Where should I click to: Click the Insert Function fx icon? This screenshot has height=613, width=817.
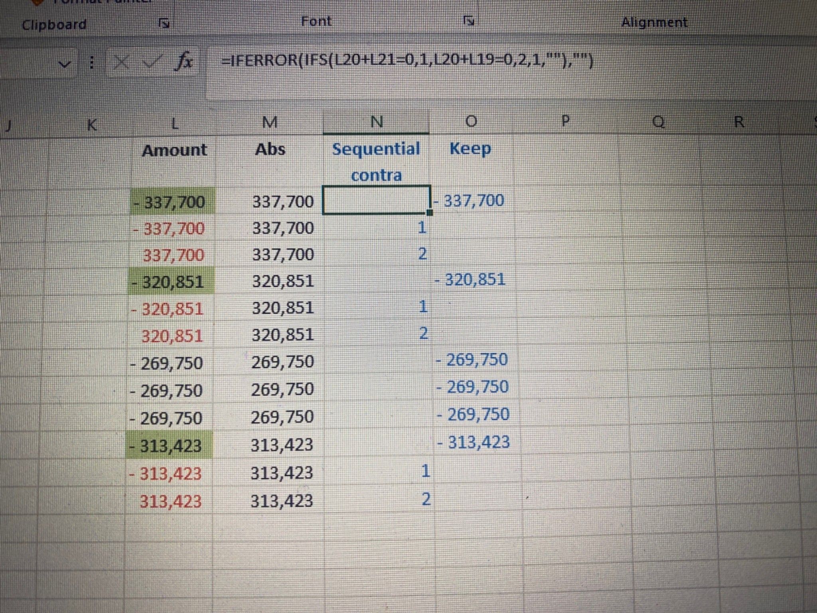tap(184, 61)
